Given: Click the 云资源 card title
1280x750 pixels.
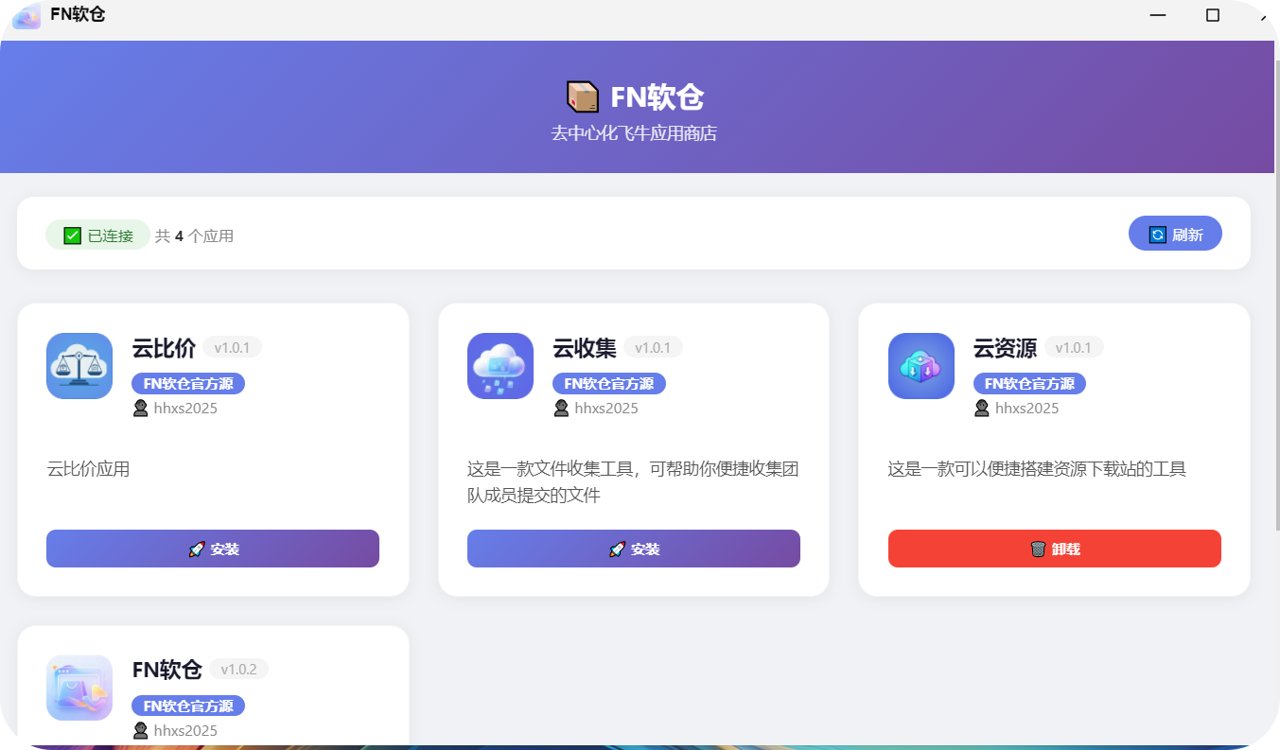Looking at the screenshot, I should (1006, 348).
